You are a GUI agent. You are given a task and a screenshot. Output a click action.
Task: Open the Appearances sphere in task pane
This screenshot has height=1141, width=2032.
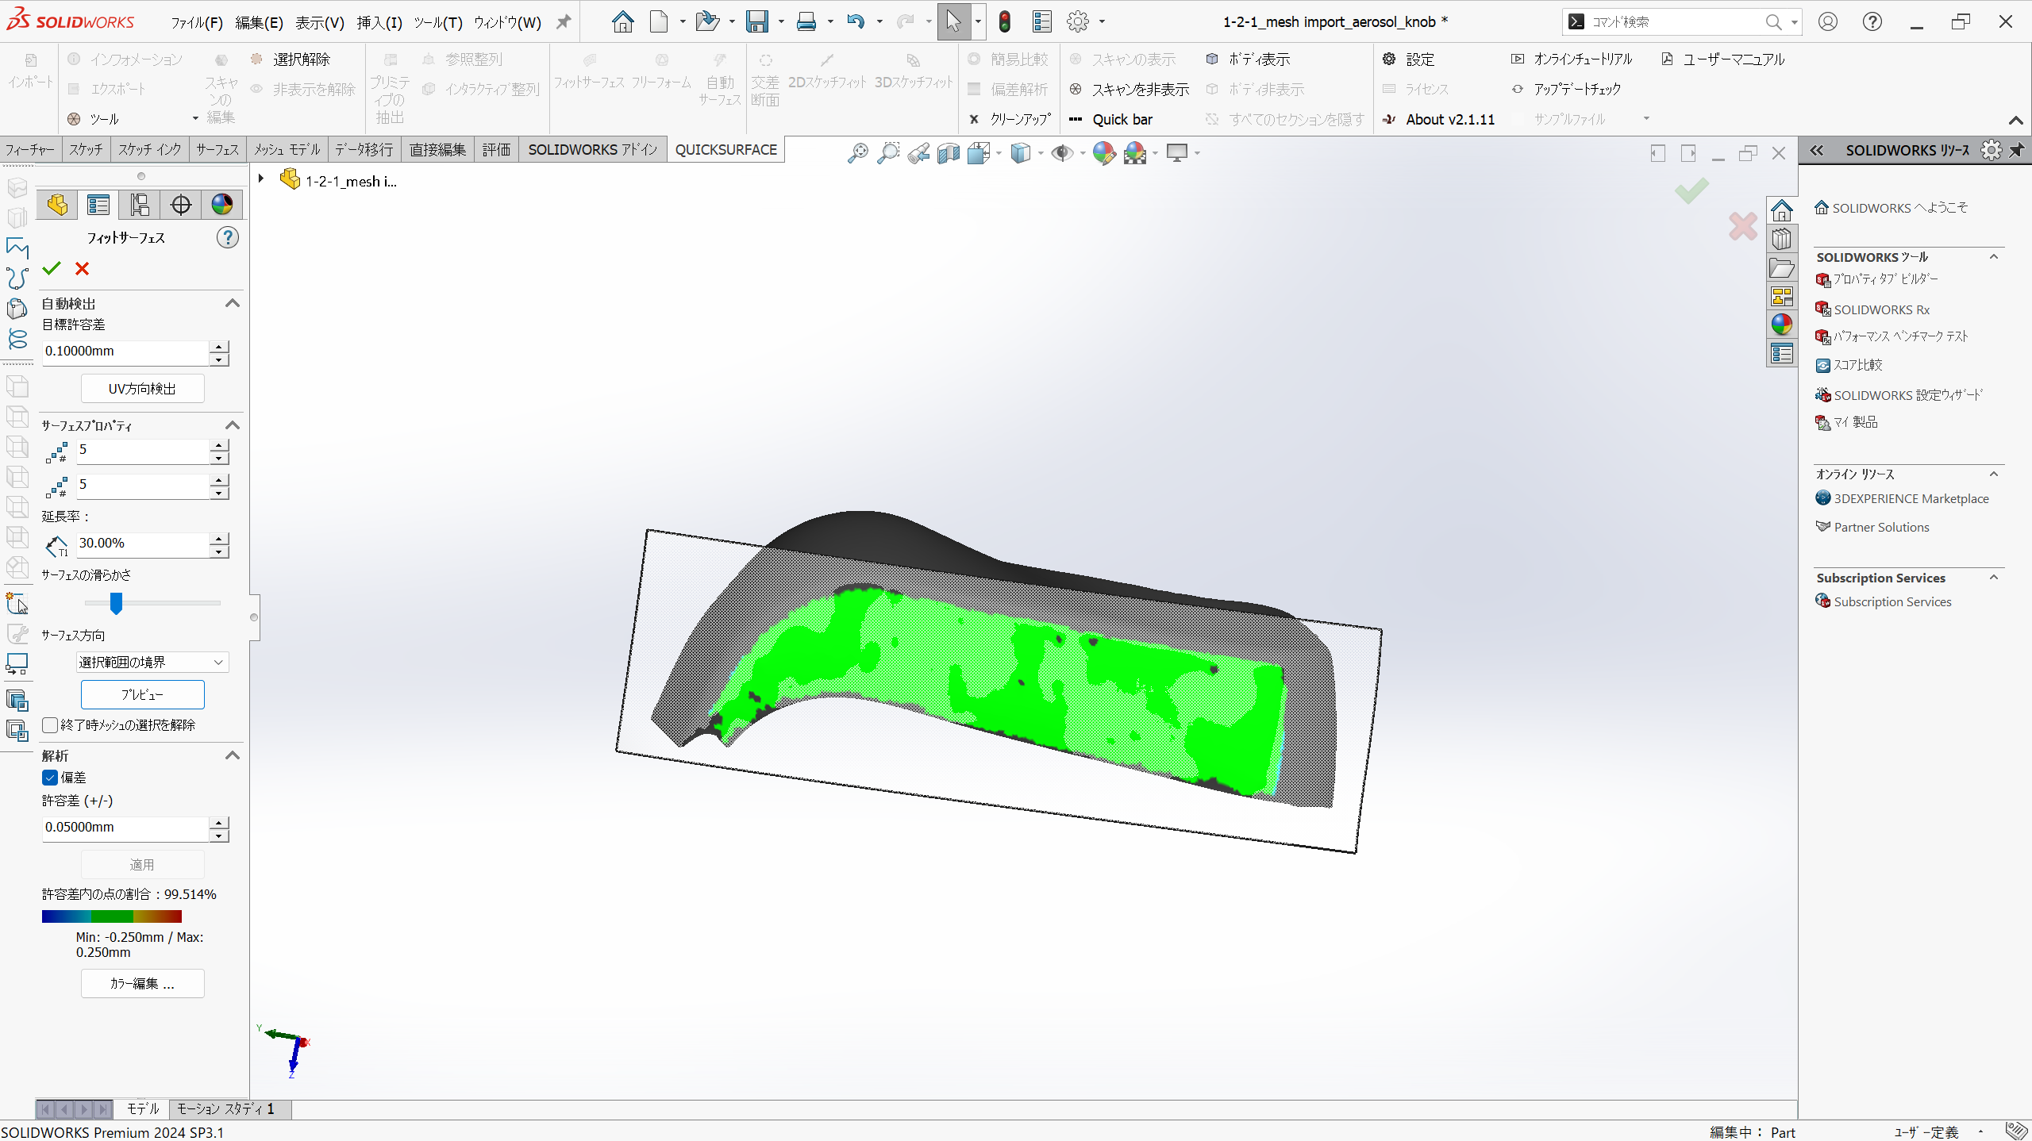click(x=1781, y=325)
